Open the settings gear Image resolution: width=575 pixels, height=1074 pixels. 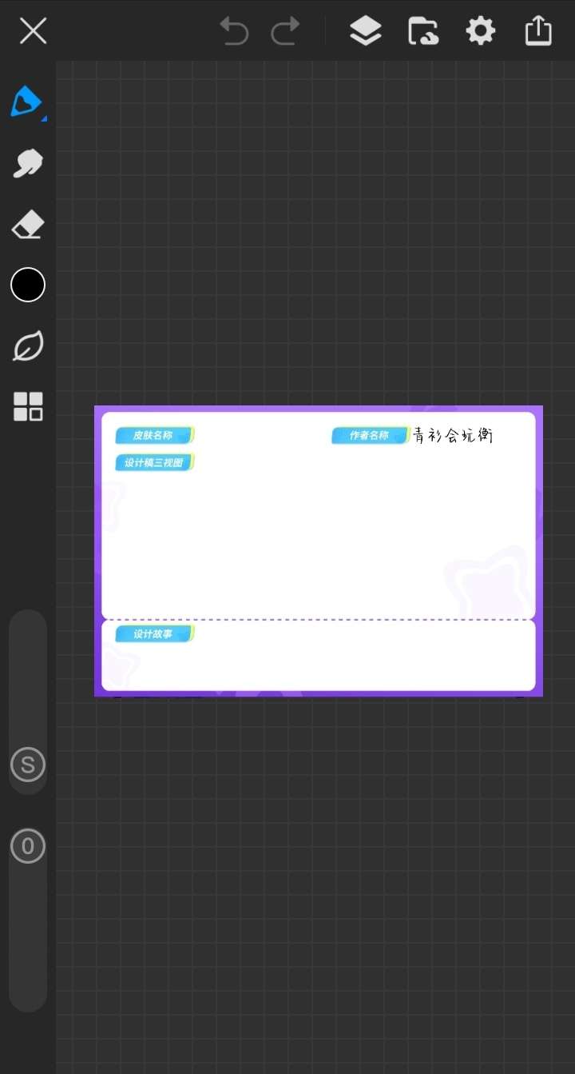coord(481,31)
